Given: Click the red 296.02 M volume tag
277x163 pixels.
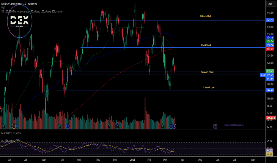Looking at the screenshot, I should [x=271, y=118].
